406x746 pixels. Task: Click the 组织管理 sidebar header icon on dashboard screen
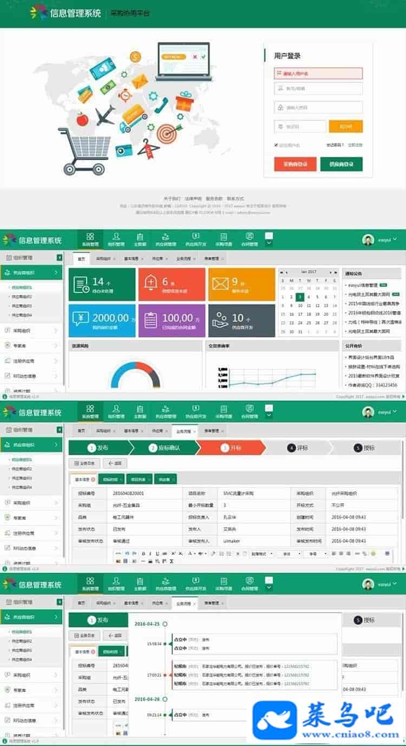click(x=8, y=258)
